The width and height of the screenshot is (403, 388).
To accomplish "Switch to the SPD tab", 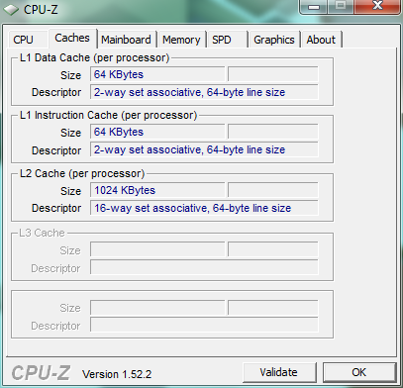I will coord(228,40).
